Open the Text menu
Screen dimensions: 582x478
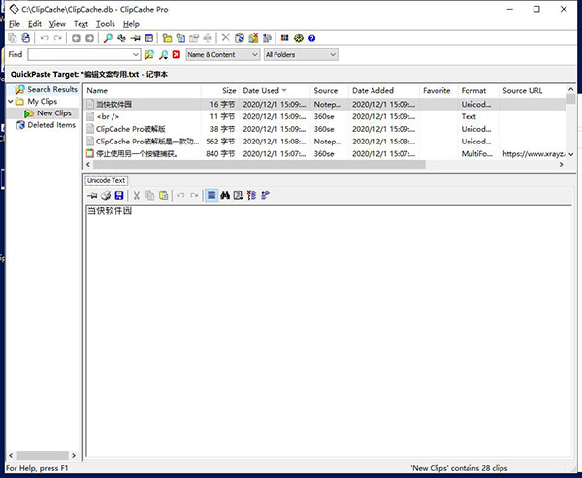[81, 24]
